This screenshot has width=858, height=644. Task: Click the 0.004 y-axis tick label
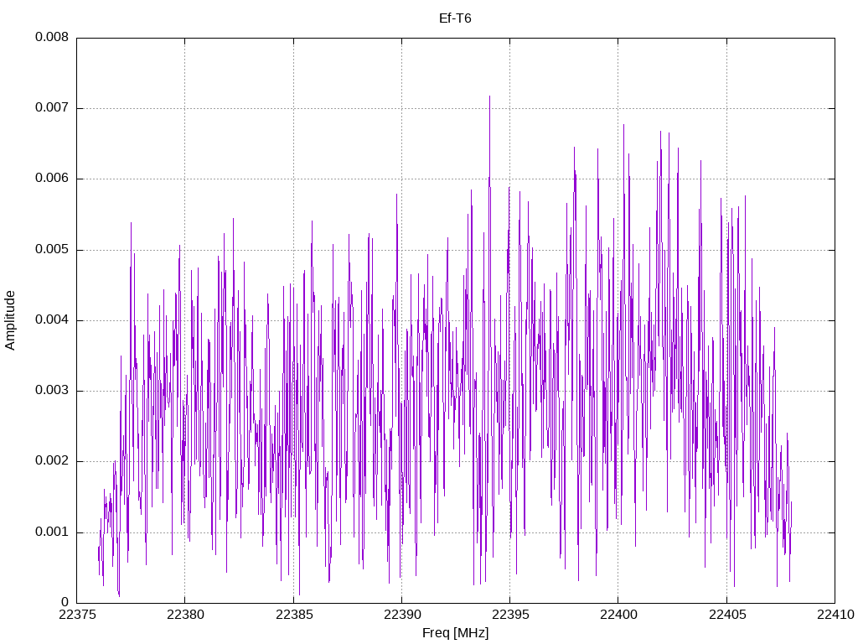[x=52, y=319]
